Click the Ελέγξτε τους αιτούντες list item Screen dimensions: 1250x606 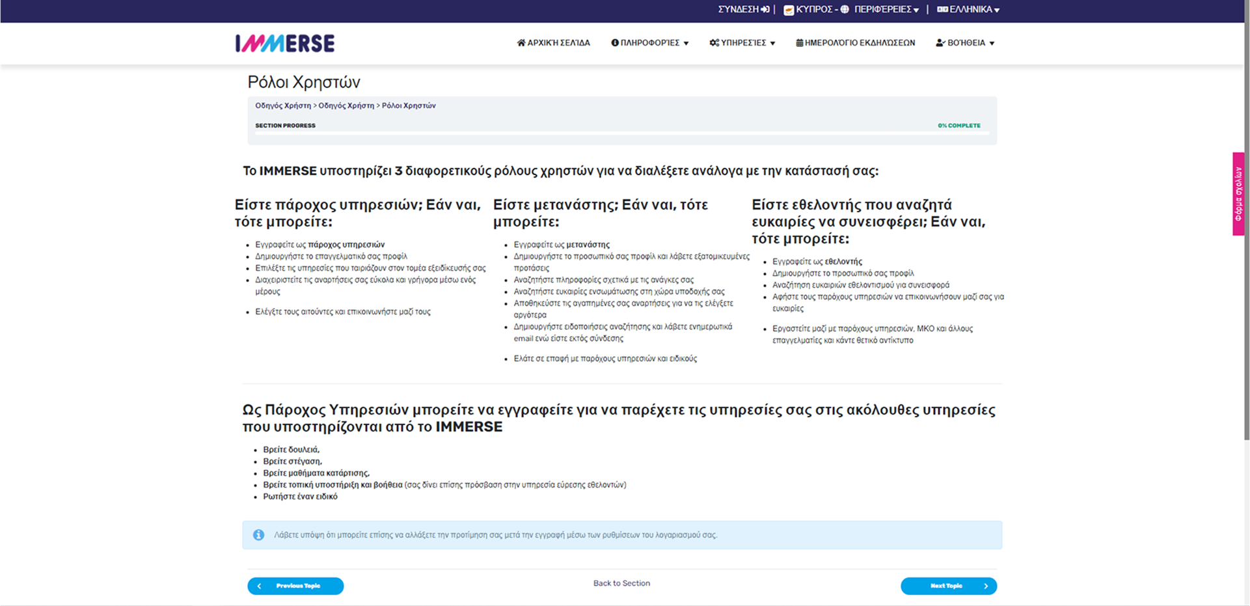point(343,312)
